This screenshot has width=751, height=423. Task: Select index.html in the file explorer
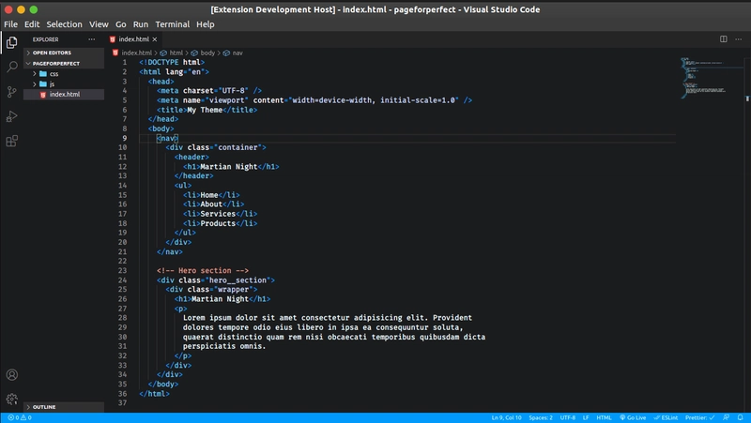(64, 95)
